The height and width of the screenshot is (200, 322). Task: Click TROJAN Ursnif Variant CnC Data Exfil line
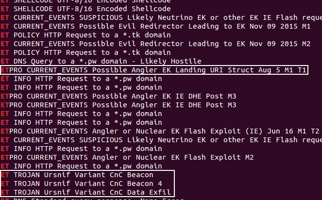(x=85, y=192)
